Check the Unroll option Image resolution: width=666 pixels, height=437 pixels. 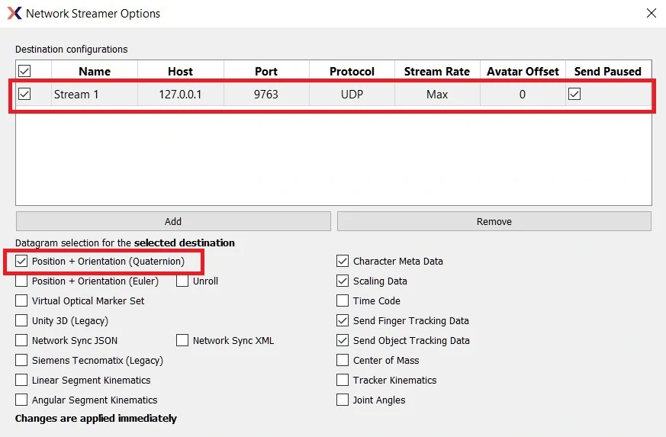182,281
